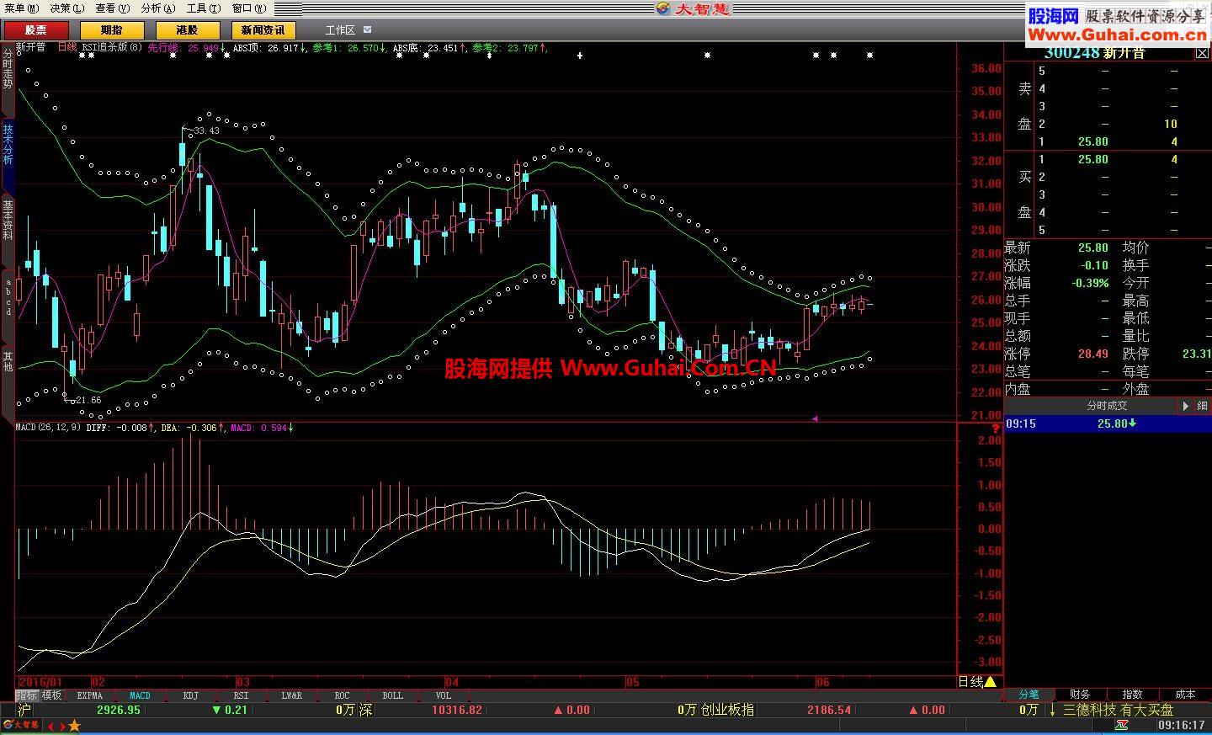Open the 分笔 tick tab

[x=1029, y=695]
